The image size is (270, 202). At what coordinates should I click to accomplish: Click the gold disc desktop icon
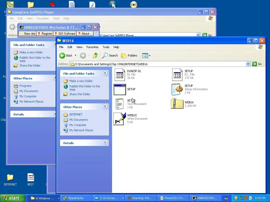(x=134, y=4)
